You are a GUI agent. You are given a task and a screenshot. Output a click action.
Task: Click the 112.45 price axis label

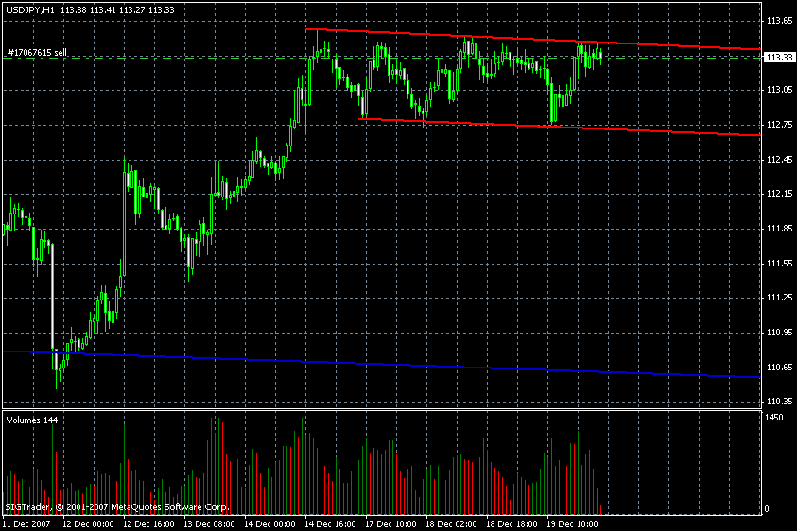pos(779,160)
